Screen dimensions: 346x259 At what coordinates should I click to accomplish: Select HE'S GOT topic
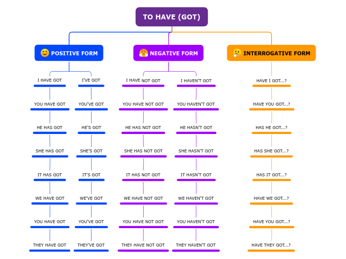point(91,128)
